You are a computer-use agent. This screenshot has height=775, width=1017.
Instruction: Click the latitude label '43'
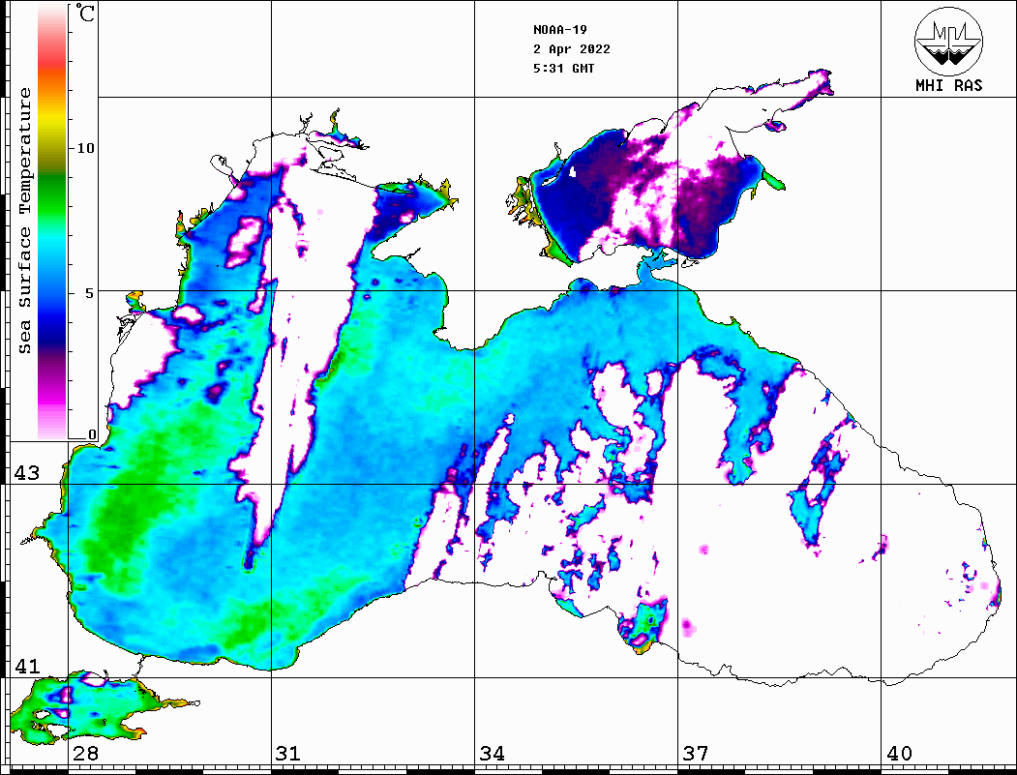(26, 473)
